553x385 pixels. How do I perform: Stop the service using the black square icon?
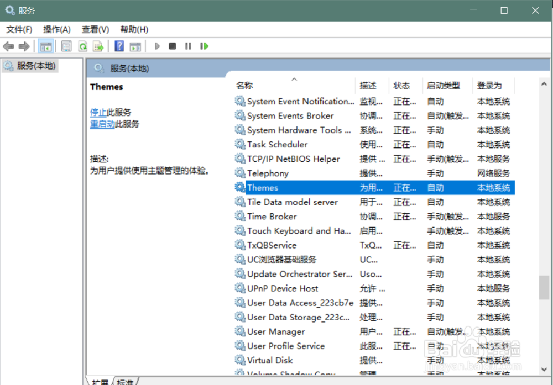click(x=172, y=46)
